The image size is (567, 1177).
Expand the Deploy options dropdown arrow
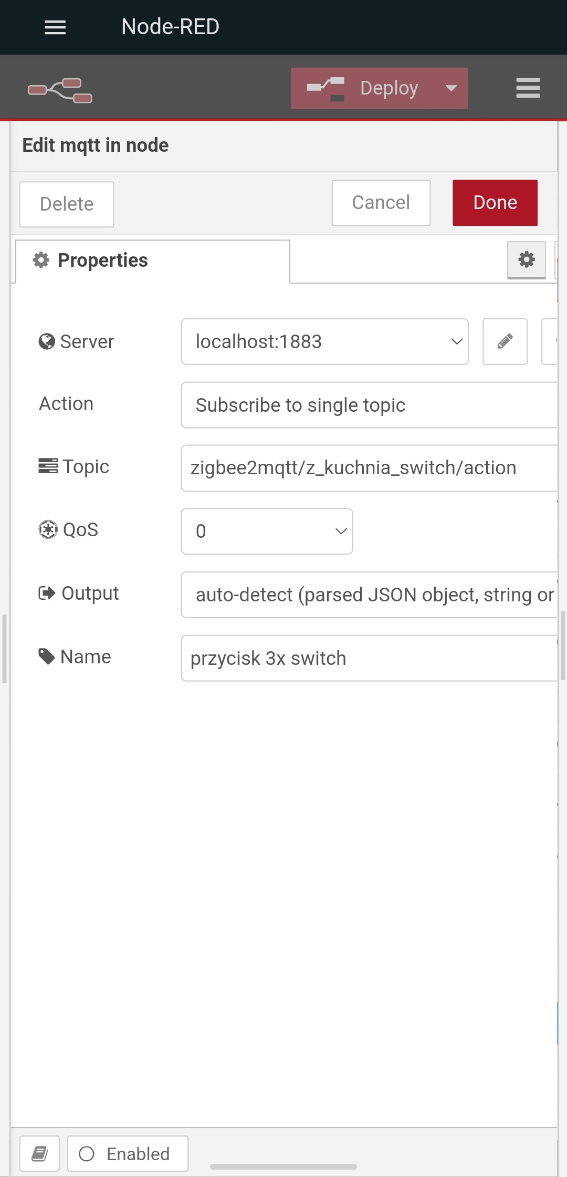pyautogui.click(x=451, y=88)
